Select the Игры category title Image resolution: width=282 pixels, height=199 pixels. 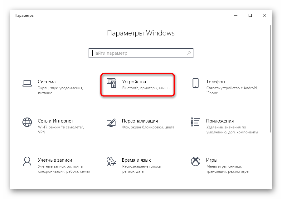212,160
